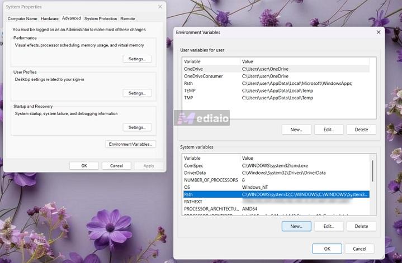Open User Profiles Settings button

[x=137, y=93]
